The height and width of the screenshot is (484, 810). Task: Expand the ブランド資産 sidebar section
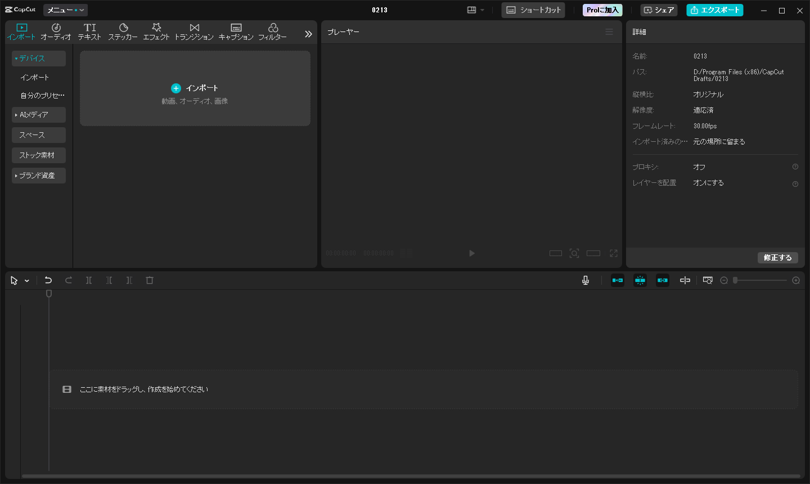39,176
